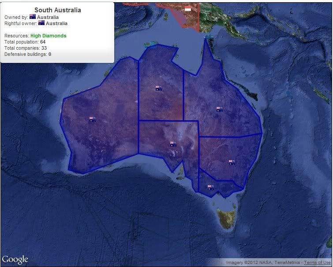Click 'Total population: 64' line
Viewport: 333px width, 267px height.
click(x=25, y=42)
